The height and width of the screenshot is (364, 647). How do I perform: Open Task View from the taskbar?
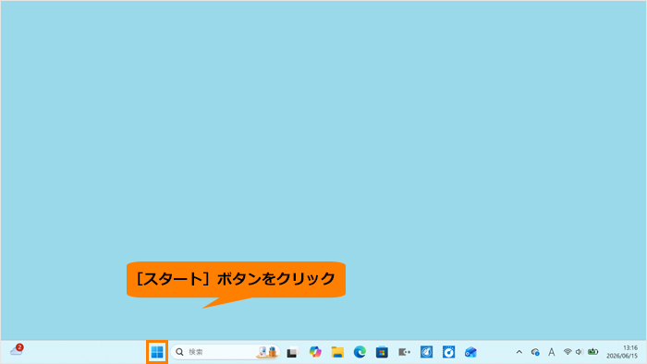293,353
